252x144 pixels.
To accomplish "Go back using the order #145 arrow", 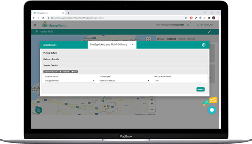I will (37, 31).
